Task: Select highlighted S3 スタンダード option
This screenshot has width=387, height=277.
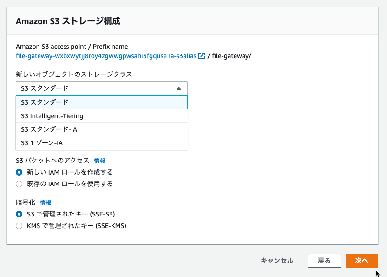Action: [102, 102]
